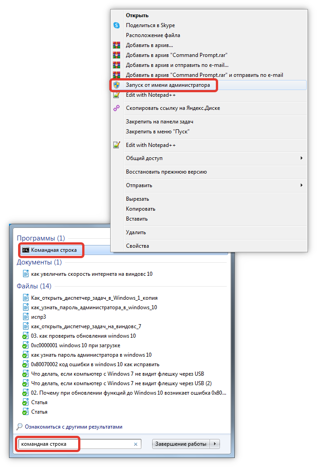The height and width of the screenshot is (467, 317).
Task: Open the USB flash drive article ending "(2)"
Action: (x=121, y=383)
